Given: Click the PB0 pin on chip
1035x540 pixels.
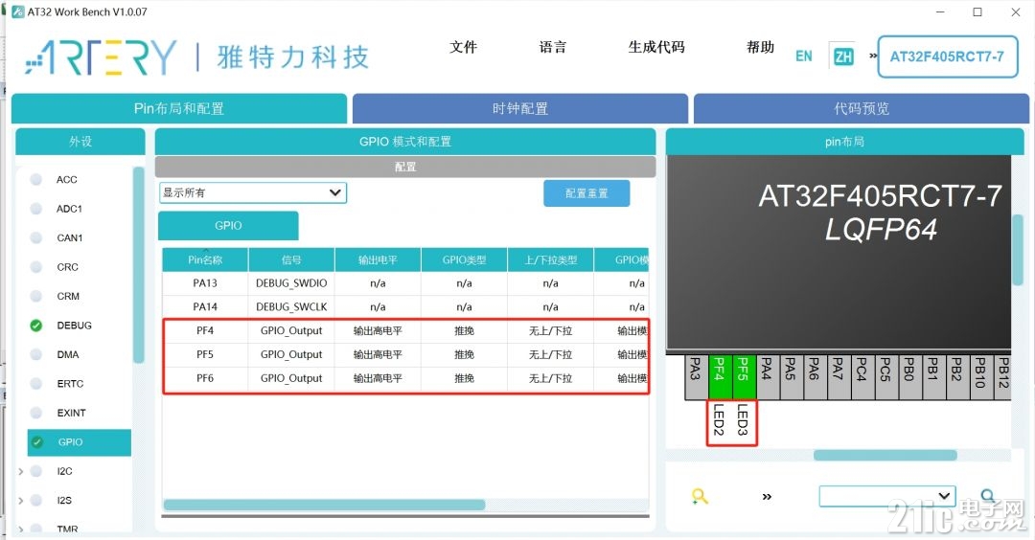Looking at the screenshot, I should tap(909, 377).
